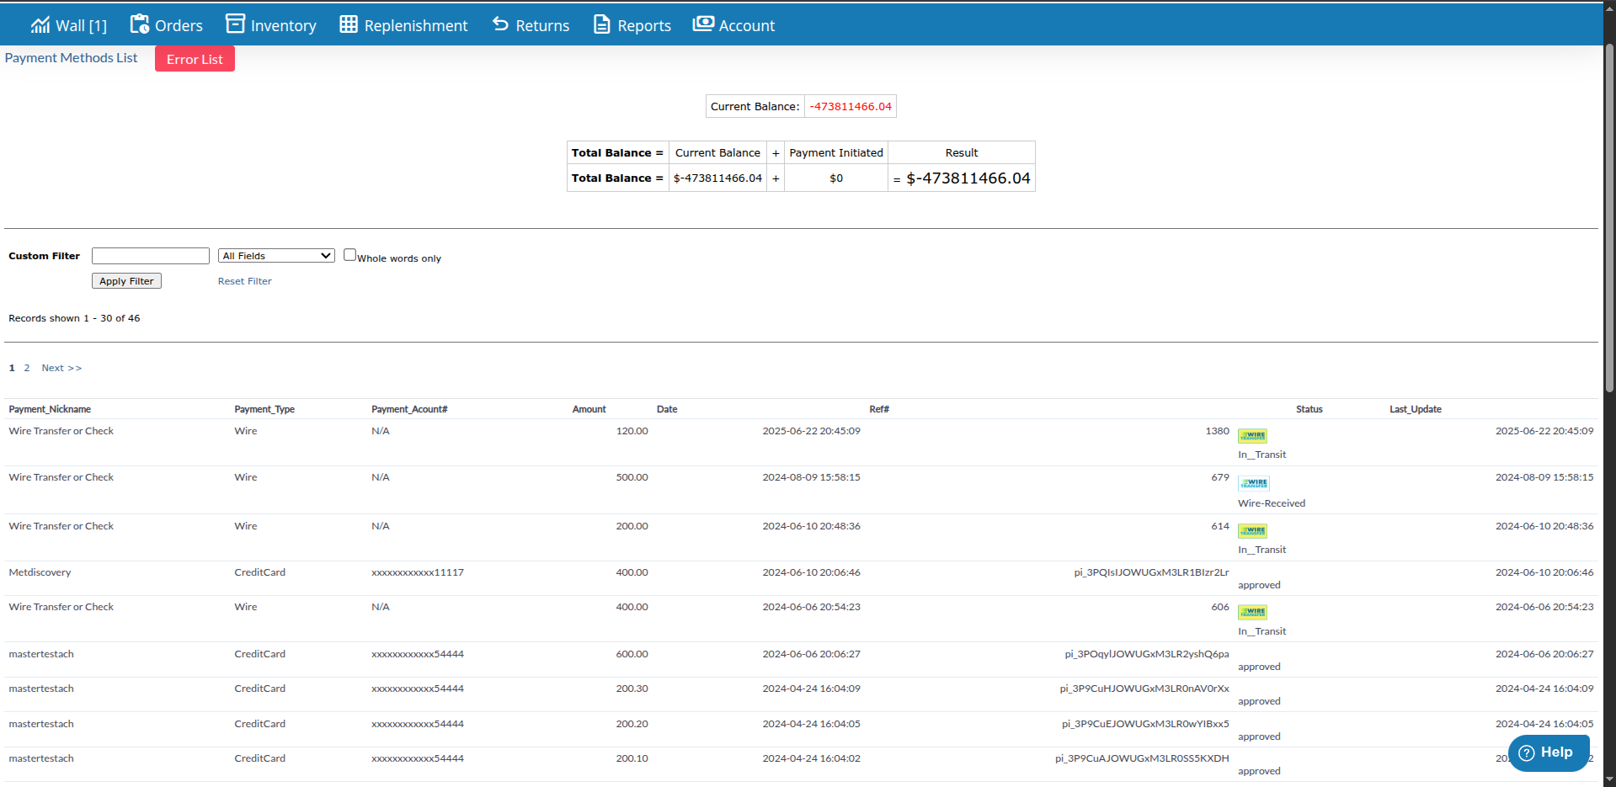This screenshot has height=787, width=1616.
Task: Open the Returns section
Action: point(530,24)
